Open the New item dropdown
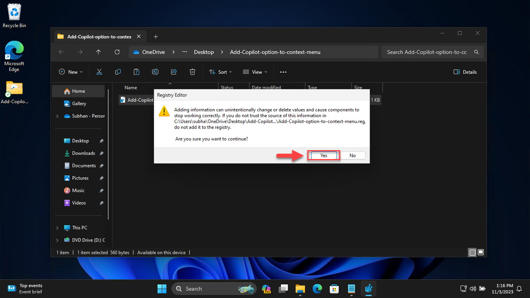The width and height of the screenshot is (530, 298). [x=71, y=72]
